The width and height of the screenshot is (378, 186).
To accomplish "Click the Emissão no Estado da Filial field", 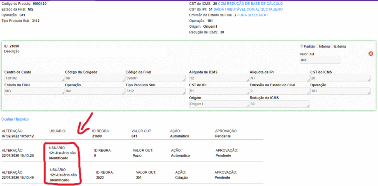I will pyautogui.click(x=279, y=91).
